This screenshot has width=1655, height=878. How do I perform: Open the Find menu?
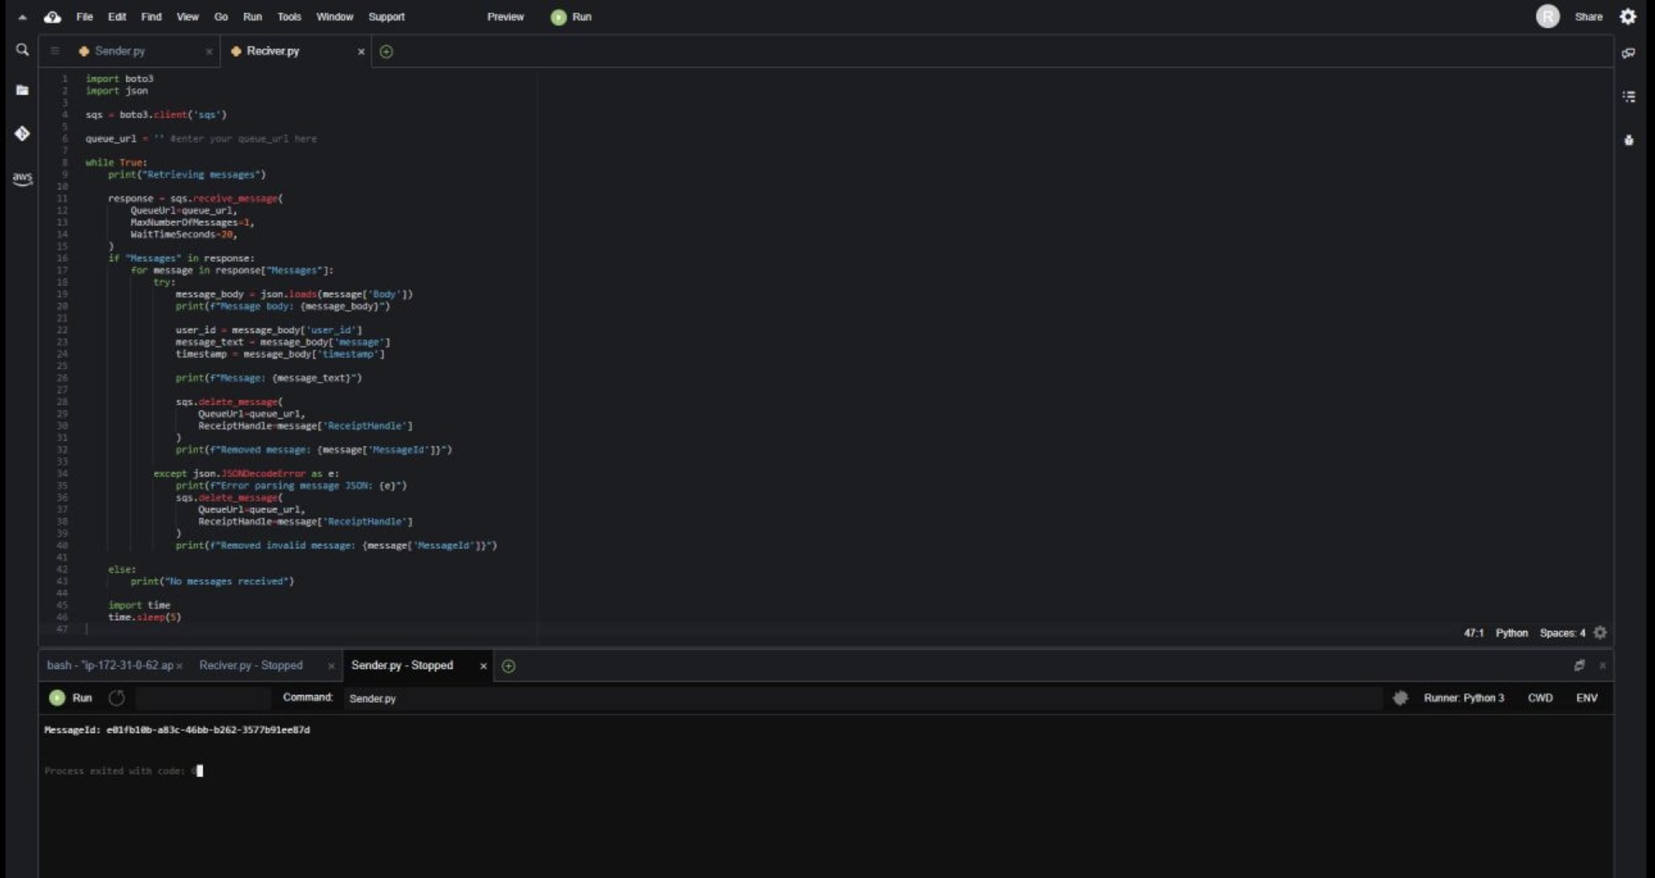pos(151,17)
